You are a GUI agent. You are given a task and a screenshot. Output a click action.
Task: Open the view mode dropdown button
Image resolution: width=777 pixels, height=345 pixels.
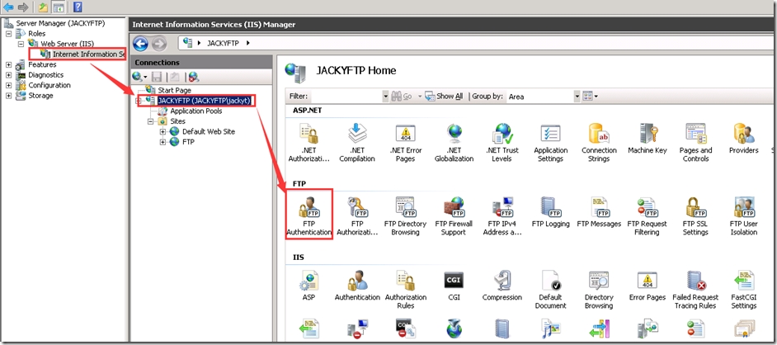pyautogui.click(x=591, y=97)
